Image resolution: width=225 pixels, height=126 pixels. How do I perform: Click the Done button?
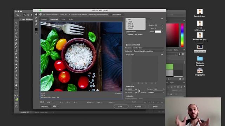pyautogui.click(x=155, y=106)
